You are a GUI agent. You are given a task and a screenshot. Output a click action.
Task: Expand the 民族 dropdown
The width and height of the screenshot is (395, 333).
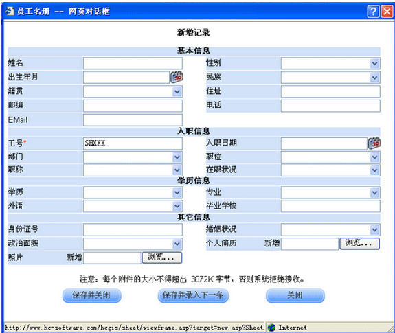[375, 78]
